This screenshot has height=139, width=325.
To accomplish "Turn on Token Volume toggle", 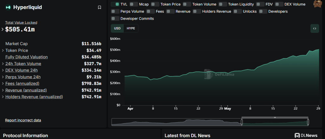I will [187, 4].
